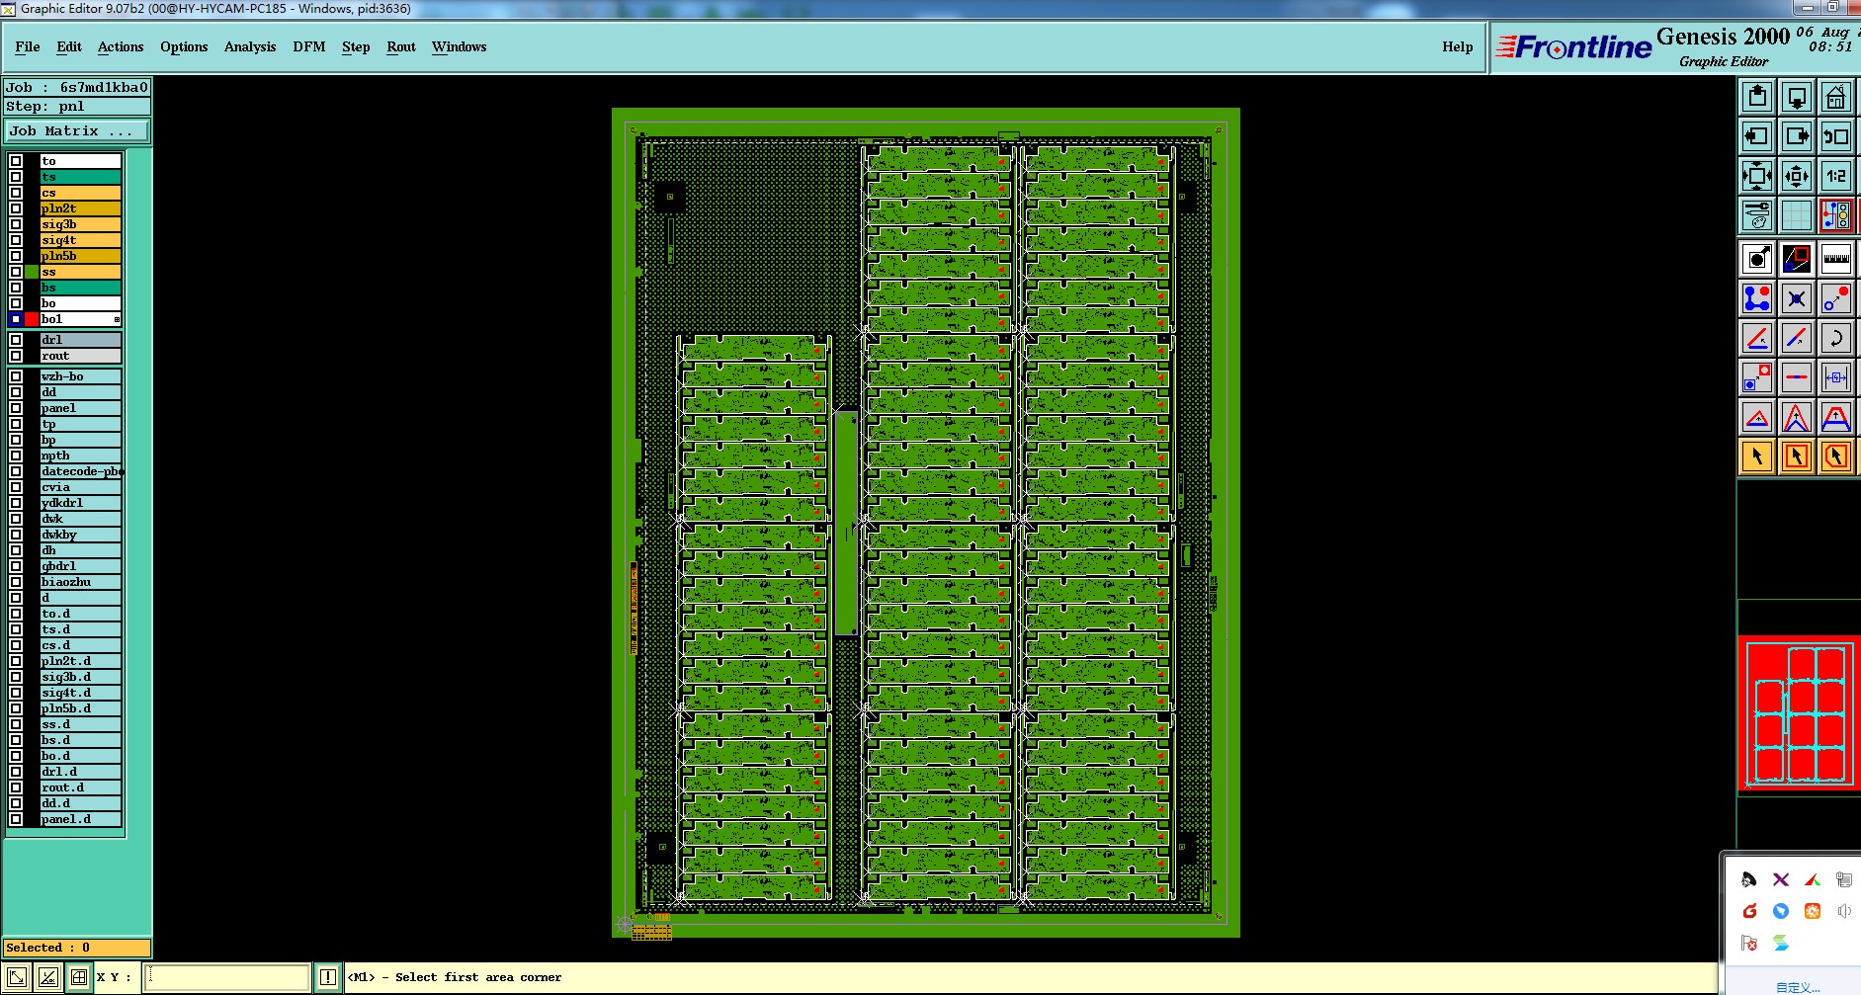Screen dimensions: 1861x995
Task: Toggle the checkbox for layer 'pln2t'
Action: [16, 208]
